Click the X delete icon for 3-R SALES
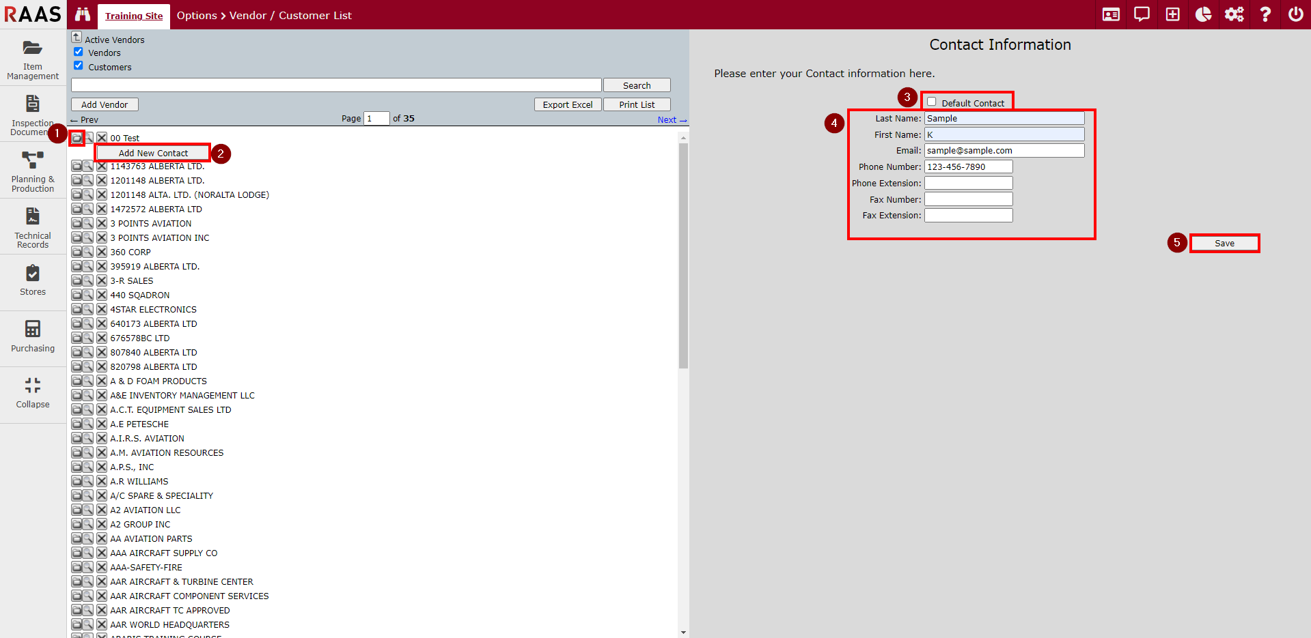 (x=102, y=280)
